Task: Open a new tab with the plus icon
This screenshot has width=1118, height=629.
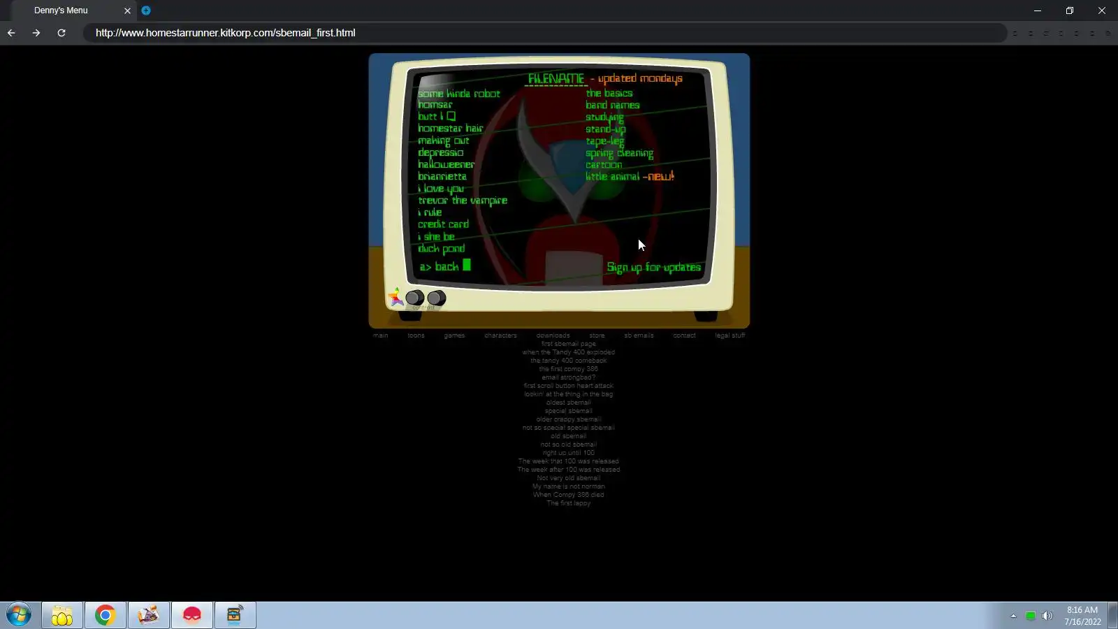Action: [146, 10]
